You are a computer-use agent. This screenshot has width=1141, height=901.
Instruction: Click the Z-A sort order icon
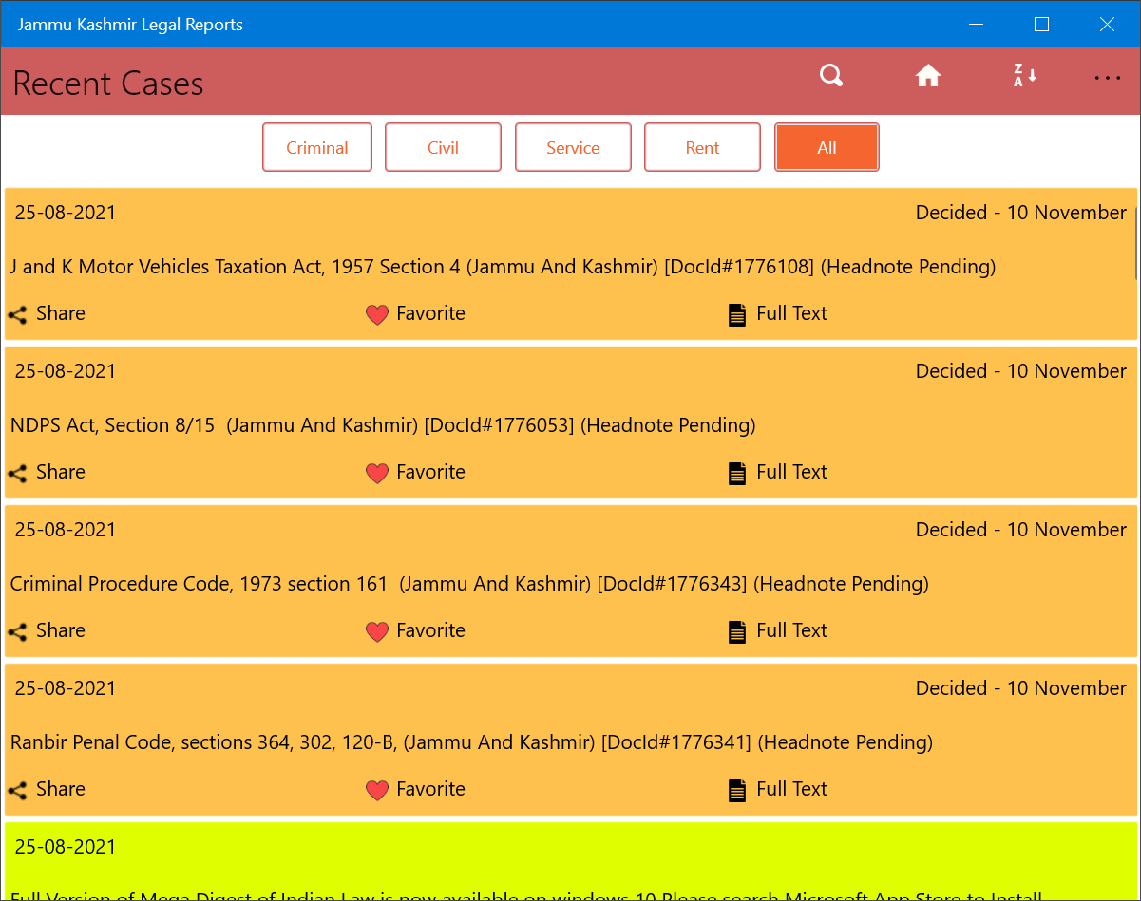1024,76
